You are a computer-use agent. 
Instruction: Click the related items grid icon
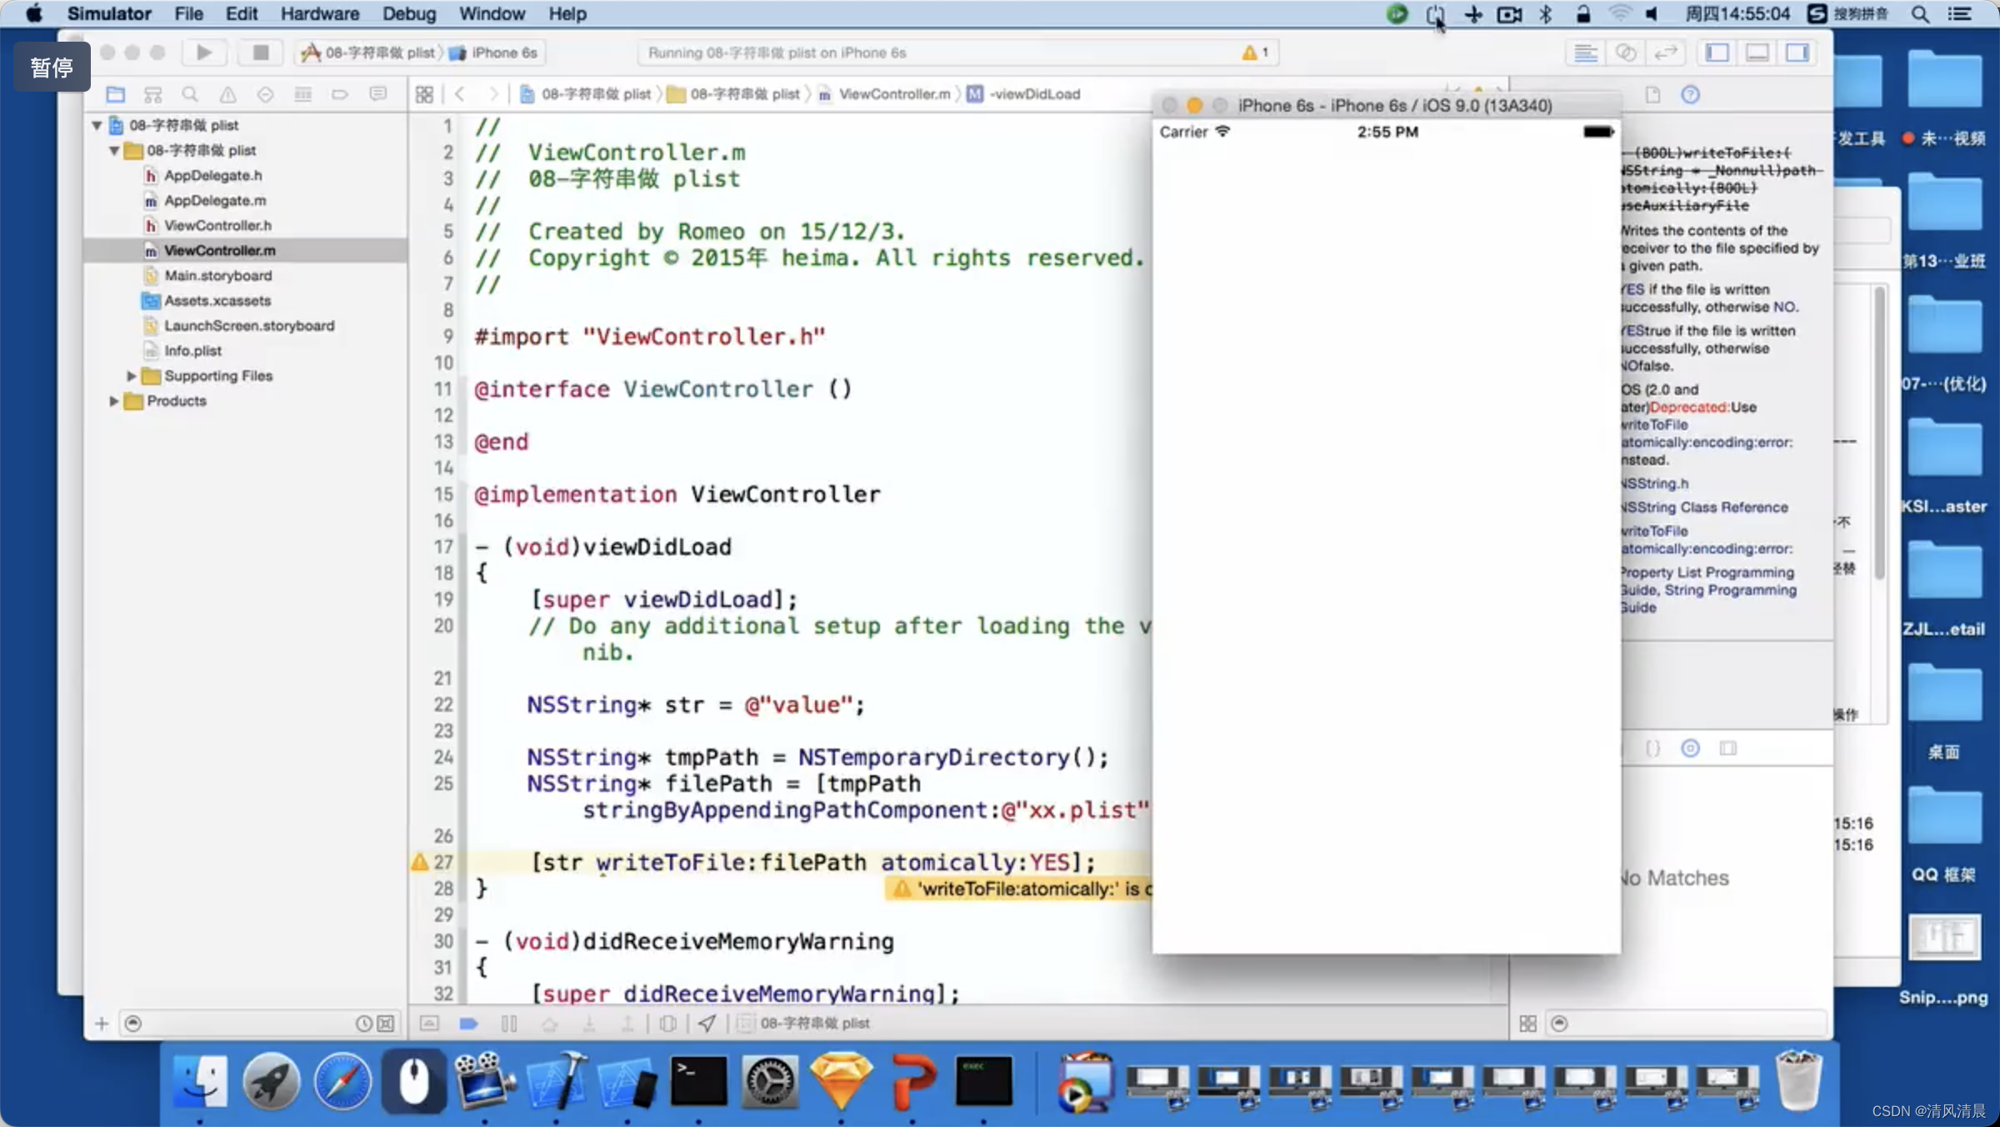[x=424, y=94]
